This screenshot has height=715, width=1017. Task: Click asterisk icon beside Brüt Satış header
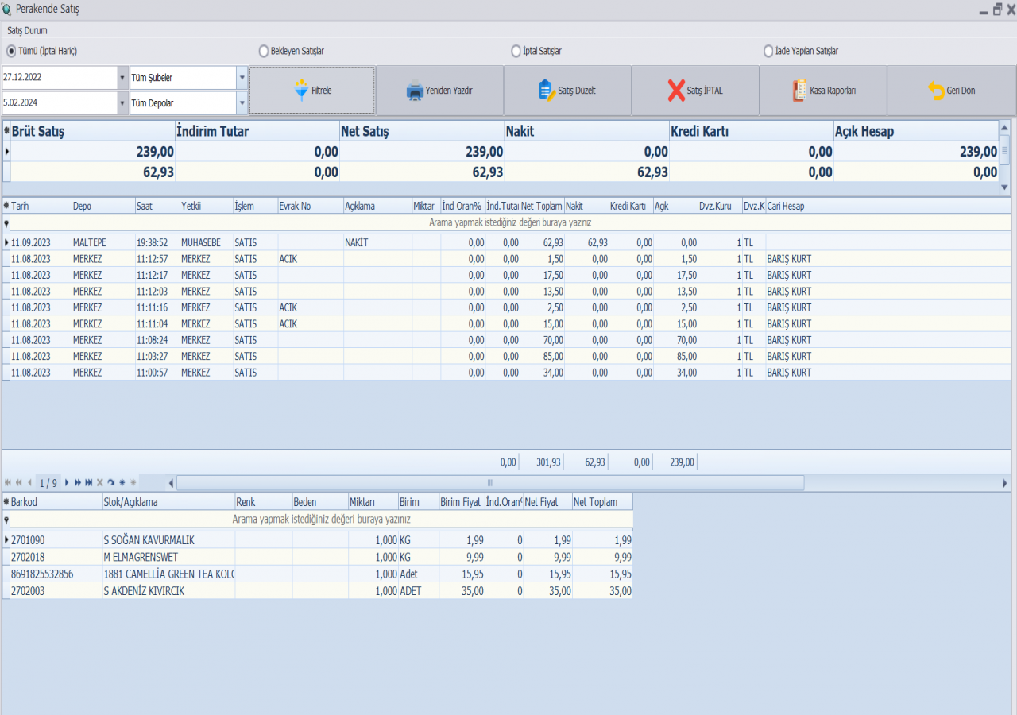[x=6, y=131]
